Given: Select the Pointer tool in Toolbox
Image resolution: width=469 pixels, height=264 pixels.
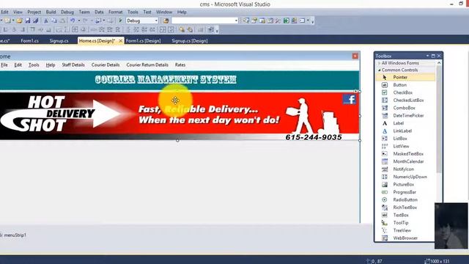Looking at the screenshot, I should pyautogui.click(x=405, y=77).
